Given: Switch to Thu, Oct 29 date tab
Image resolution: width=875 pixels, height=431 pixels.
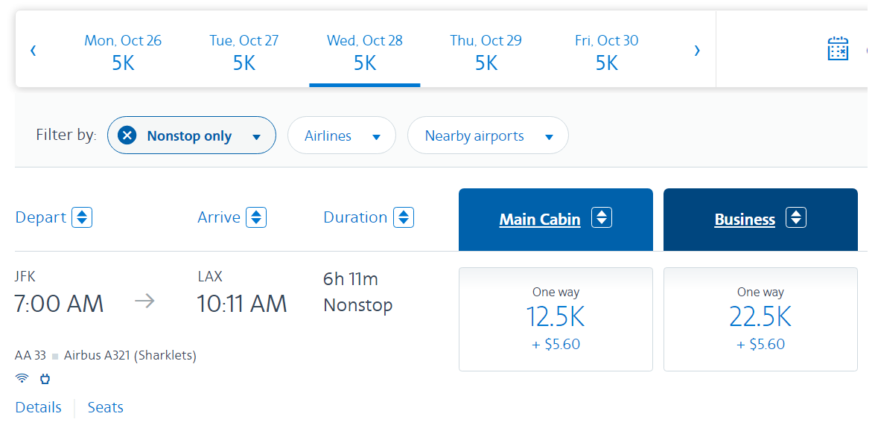Looking at the screenshot, I should 486,51.
